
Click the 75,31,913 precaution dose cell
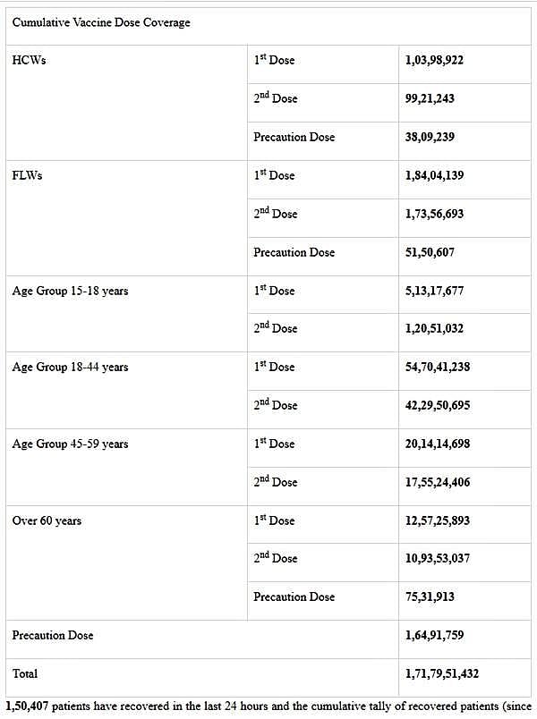(430, 596)
